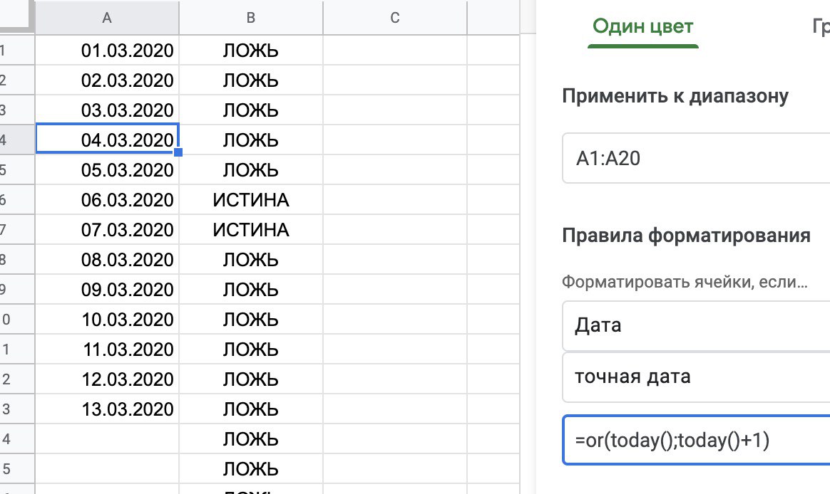Open the partially visible "Гр" tab
This screenshot has width=830, height=494.
820,27
